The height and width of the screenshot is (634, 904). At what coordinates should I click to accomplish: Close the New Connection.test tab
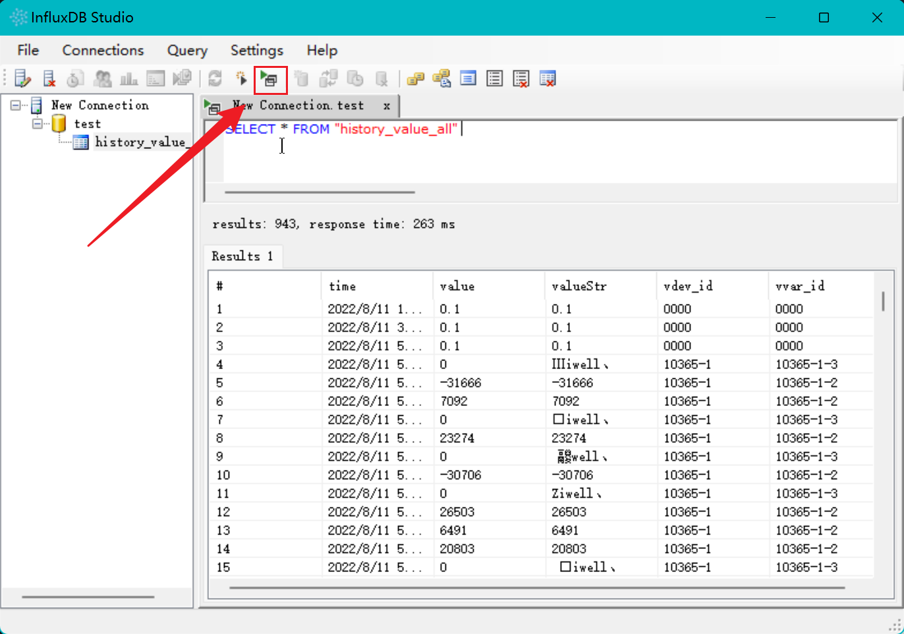coord(387,105)
